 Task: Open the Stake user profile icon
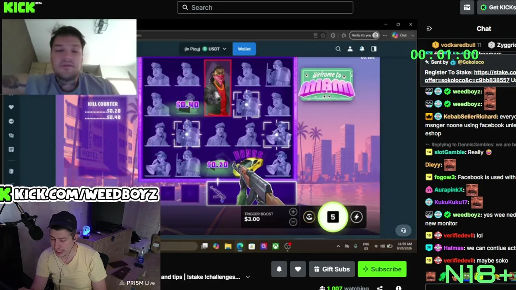point(350,49)
